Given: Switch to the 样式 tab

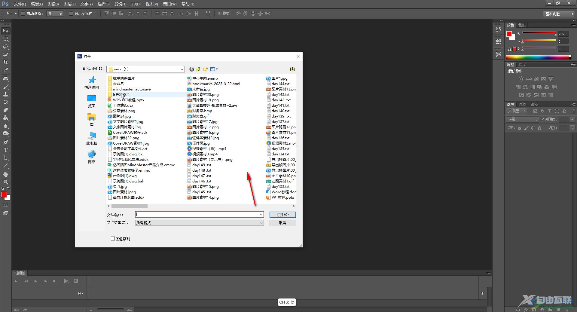Looking at the screenshot, I should [522, 65].
